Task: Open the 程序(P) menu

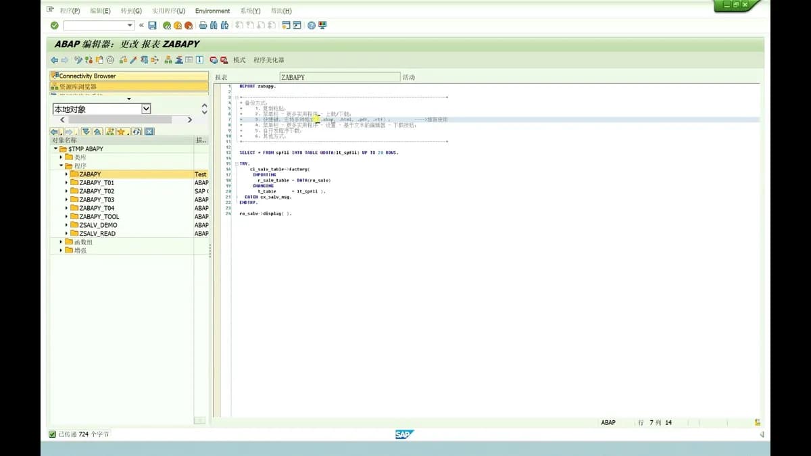Action: (x=70, y=11)
